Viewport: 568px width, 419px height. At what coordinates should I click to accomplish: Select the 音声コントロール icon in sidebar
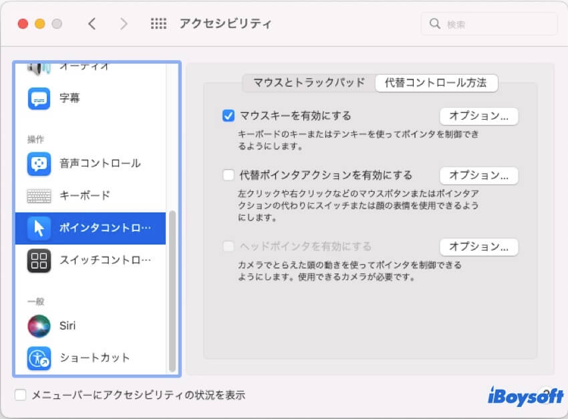point(39,163)
